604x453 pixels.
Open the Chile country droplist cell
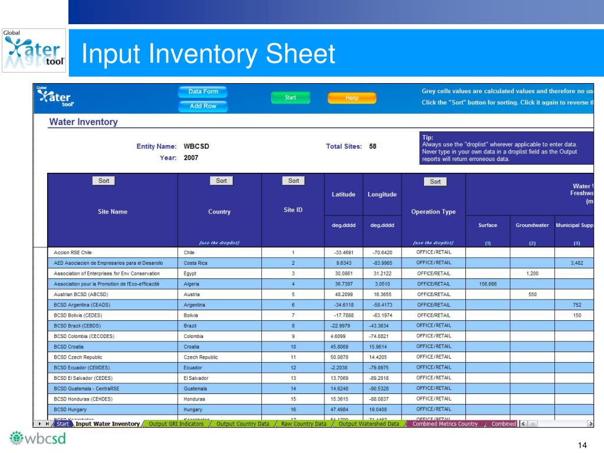219,252
